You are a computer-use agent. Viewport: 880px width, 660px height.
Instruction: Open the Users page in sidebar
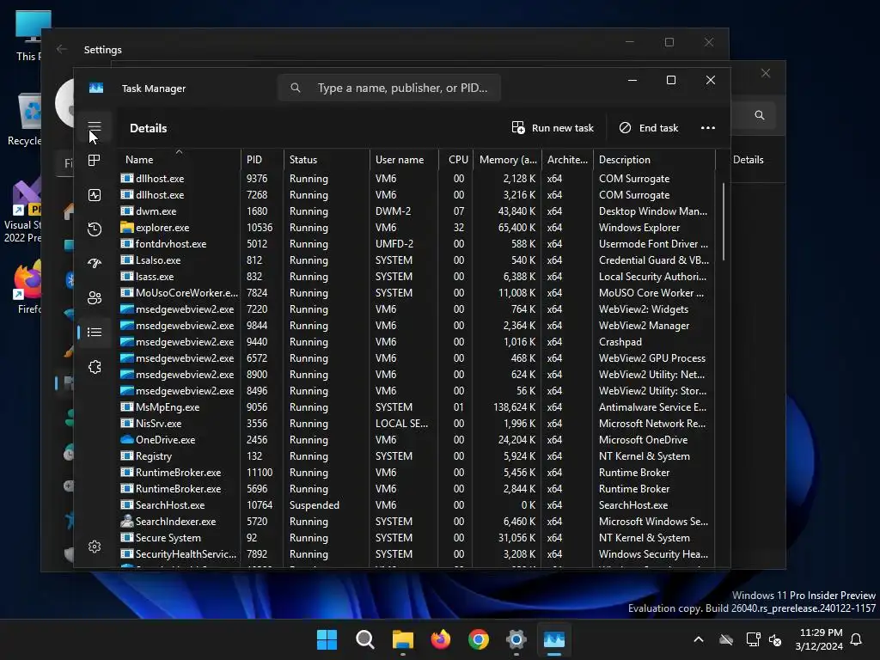95,297
